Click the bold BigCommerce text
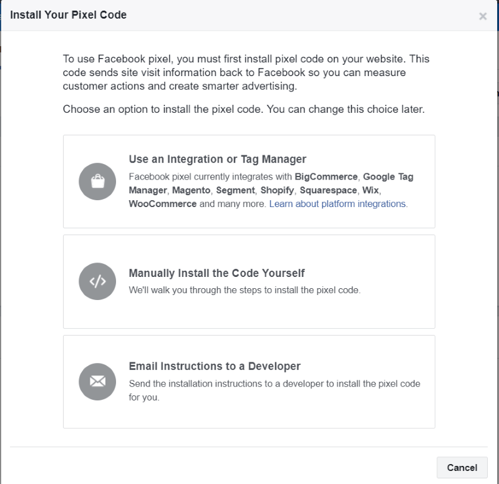499x484 pixels. click(326, 177)
